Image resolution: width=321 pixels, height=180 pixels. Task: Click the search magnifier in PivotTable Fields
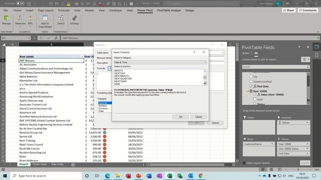point(308,66)
